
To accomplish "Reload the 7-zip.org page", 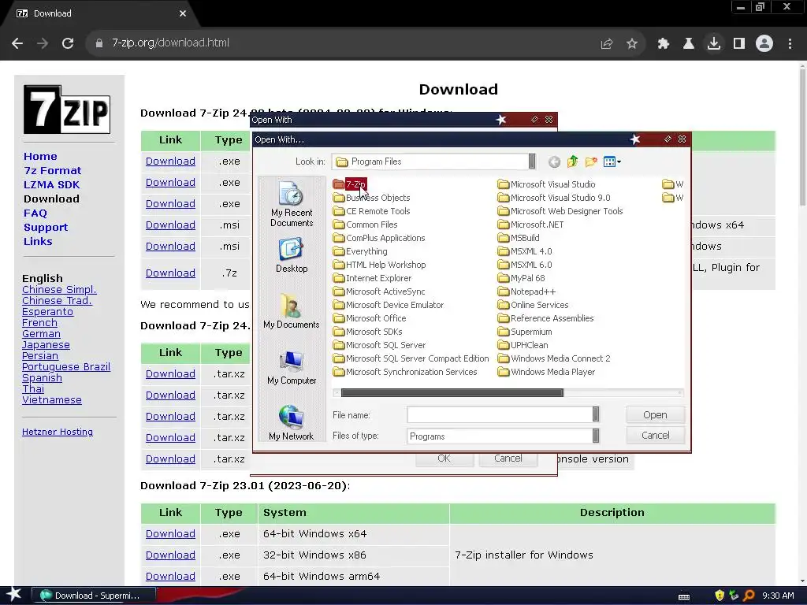I will [68, 43].
